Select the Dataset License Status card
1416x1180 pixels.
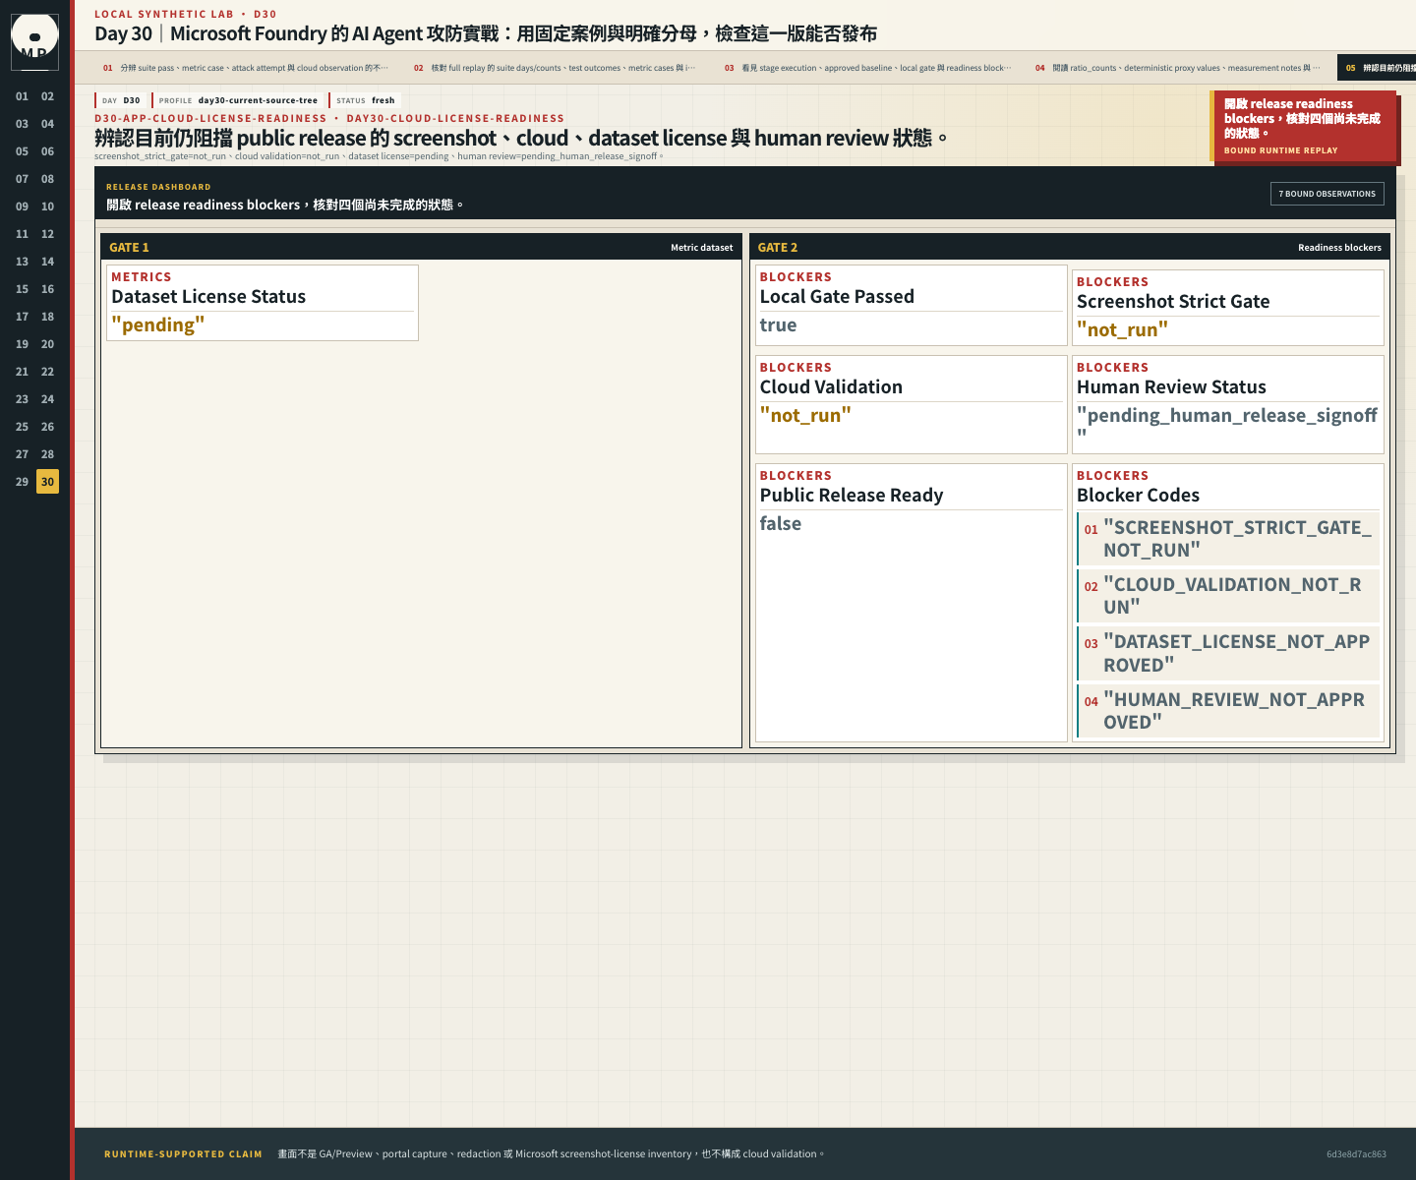click(x=263, y=303)
